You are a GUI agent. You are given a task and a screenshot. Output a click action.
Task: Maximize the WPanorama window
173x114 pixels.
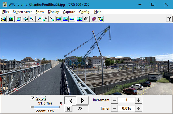pos(153,4)
